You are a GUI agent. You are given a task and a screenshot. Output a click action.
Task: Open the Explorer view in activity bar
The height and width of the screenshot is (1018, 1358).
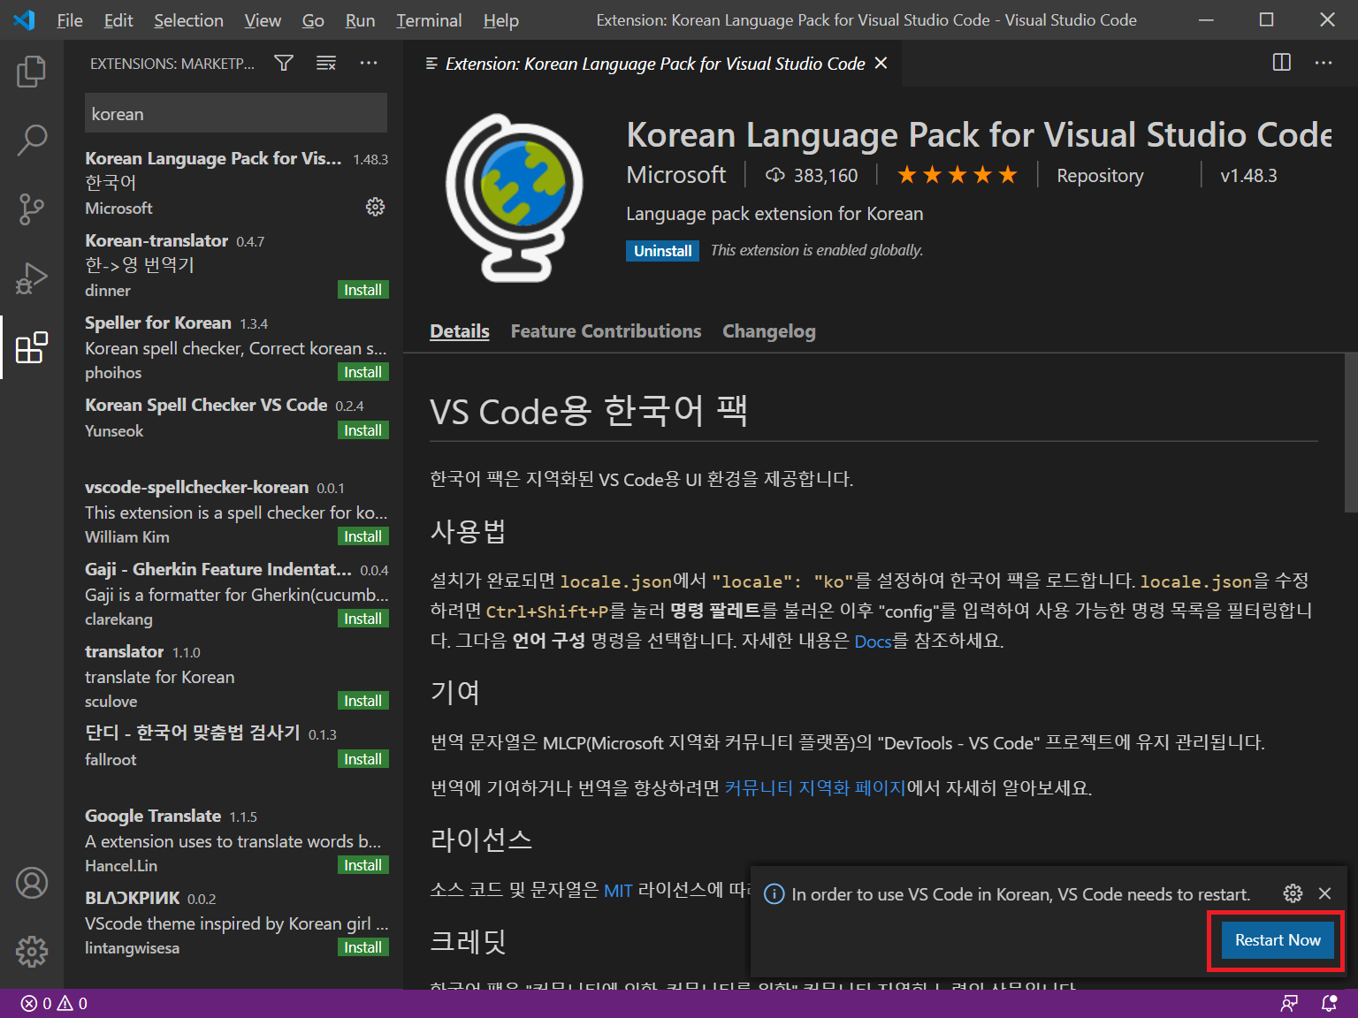[32, 72]
